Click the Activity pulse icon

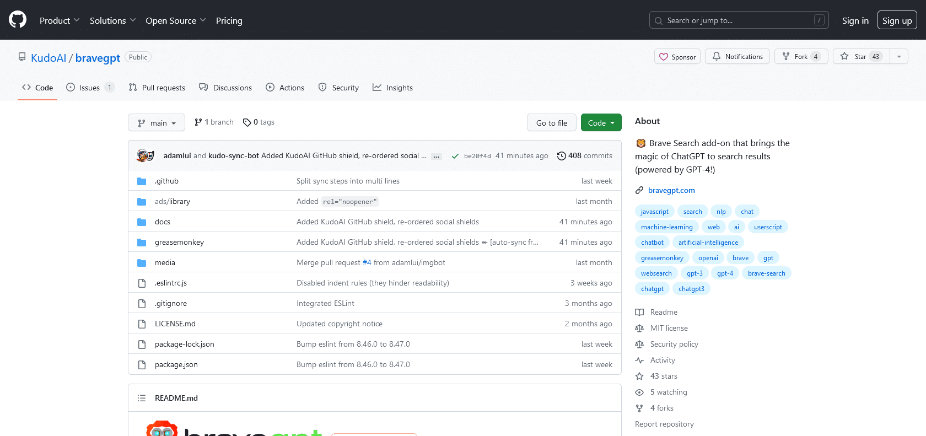(639, 360)
